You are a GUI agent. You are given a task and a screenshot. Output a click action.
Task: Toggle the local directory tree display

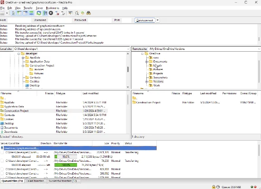[x=19, y=13]
